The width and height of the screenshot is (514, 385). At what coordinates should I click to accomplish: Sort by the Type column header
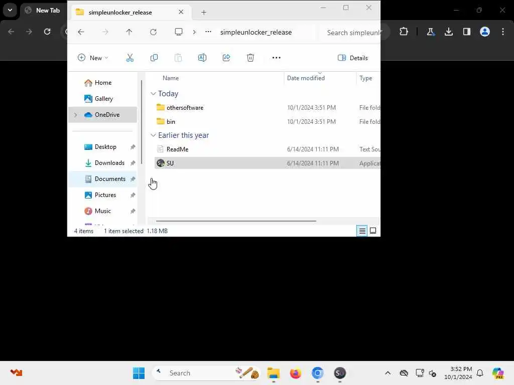tap(365, 78)
